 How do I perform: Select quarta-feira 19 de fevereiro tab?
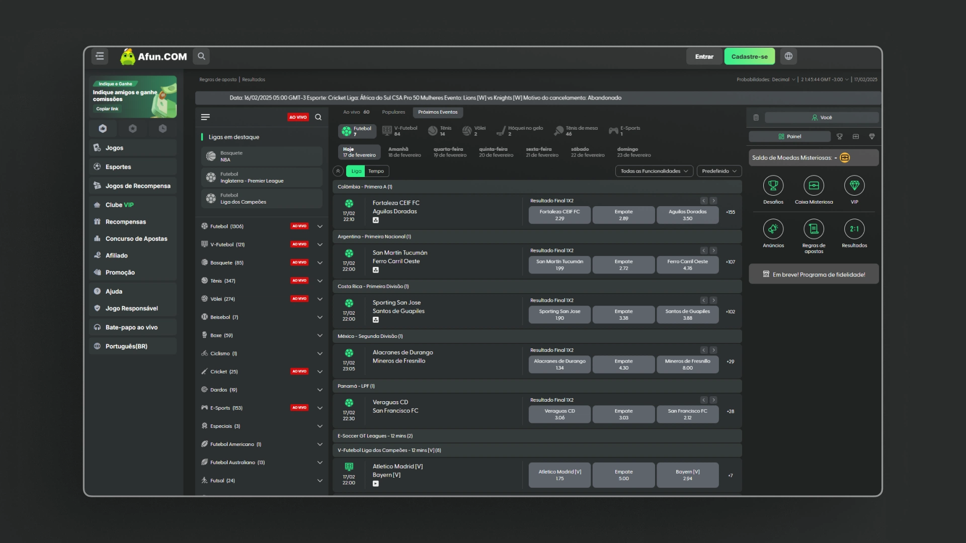pos(450,152)
